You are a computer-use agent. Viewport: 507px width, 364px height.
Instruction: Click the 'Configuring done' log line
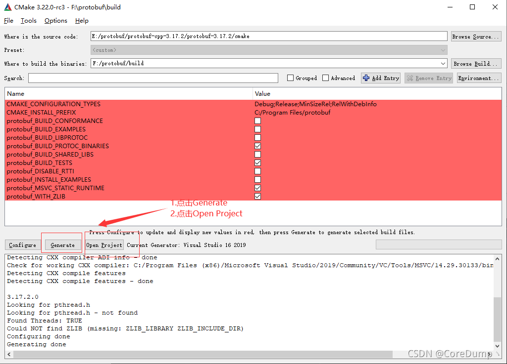pos(39,336)
